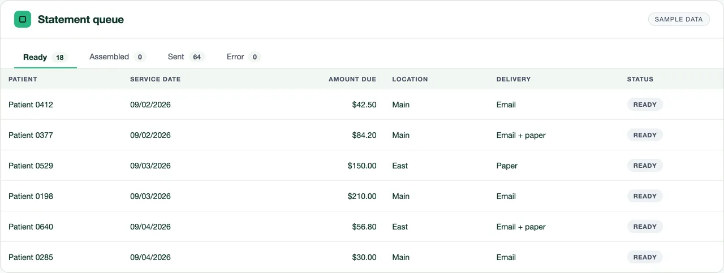724x273 pixels.
Task: Click the service date for Patient 0285
Action: [x=150, y=257]
